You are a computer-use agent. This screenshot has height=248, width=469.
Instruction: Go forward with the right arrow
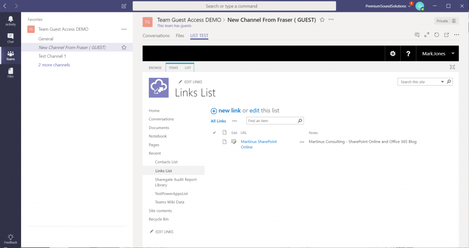pyautogui.click(x=16, y=6)
